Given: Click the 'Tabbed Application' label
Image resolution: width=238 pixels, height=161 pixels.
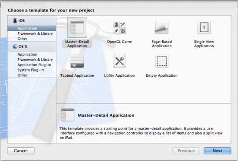Looking at the screenshot, I should point(77,75).
